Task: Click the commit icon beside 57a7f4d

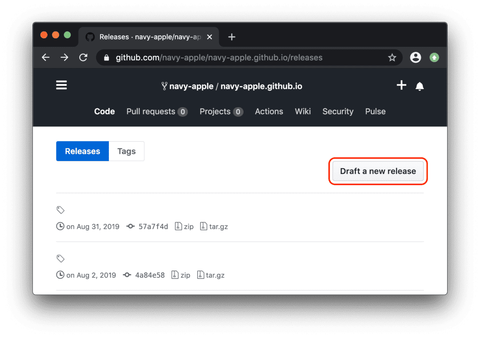Action: coord(130,226)
